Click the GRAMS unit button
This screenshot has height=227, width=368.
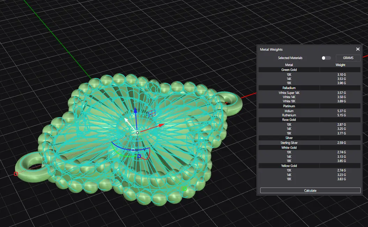pos(348,58)
